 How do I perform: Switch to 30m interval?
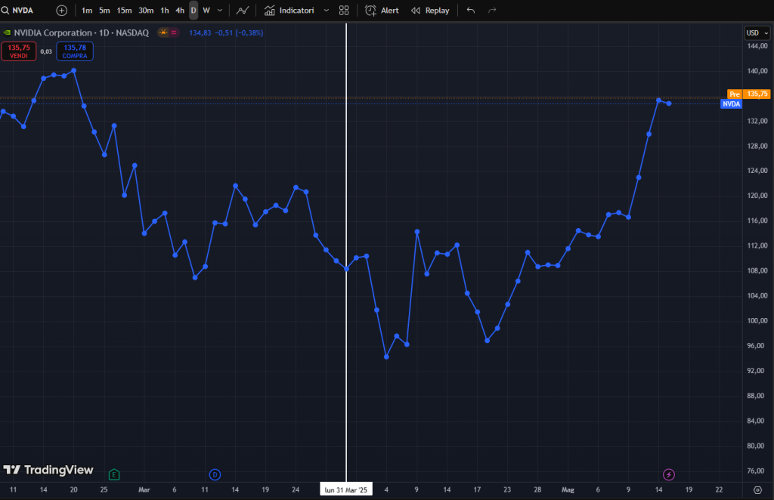(146, 11)
